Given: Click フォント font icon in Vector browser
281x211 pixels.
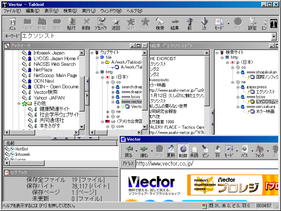Looking at the screenshot, I should (x=260, y=151).
